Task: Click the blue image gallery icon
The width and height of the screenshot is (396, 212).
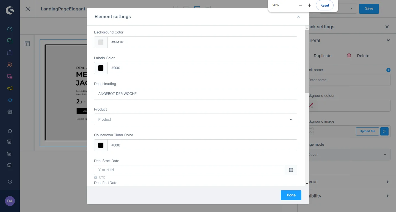Action: (384, 131)
